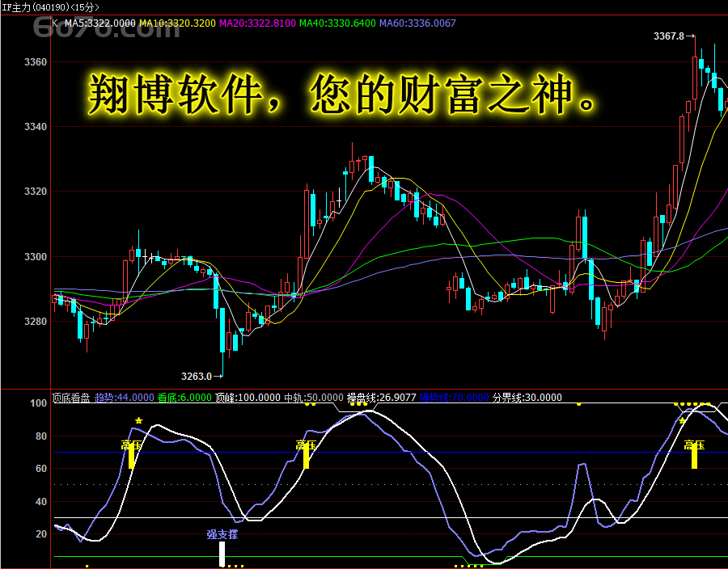
Task: Select the 操盘线:26.9077 indicator value
Action: (x=381, y=398)
